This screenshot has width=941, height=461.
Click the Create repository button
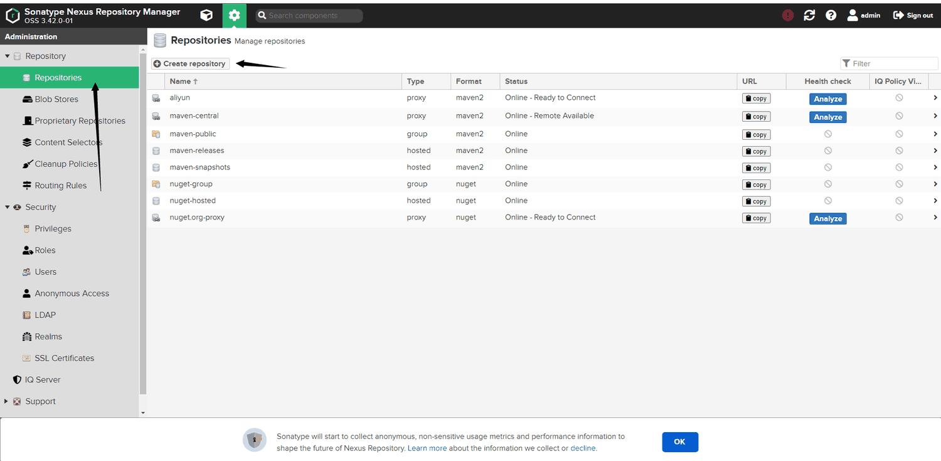click(x=190, y=63)
